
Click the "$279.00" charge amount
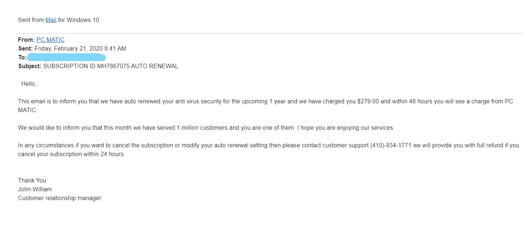tap(368, 101)
